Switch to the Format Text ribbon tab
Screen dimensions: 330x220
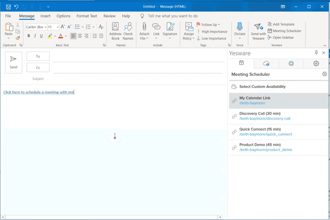point(87,16)
